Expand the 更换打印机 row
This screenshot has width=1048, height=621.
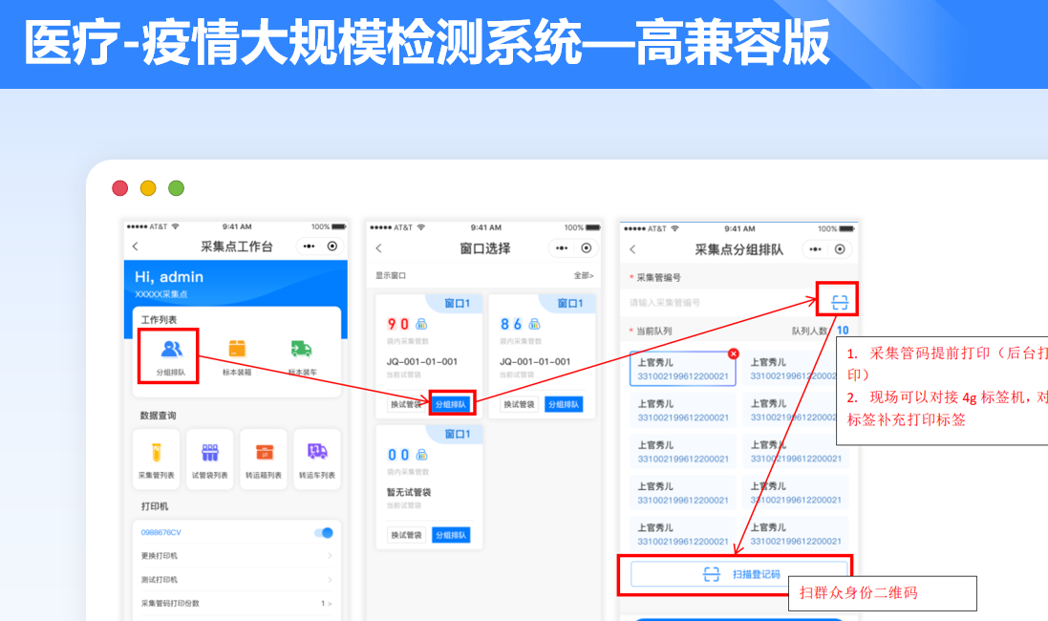pos(237,555)
